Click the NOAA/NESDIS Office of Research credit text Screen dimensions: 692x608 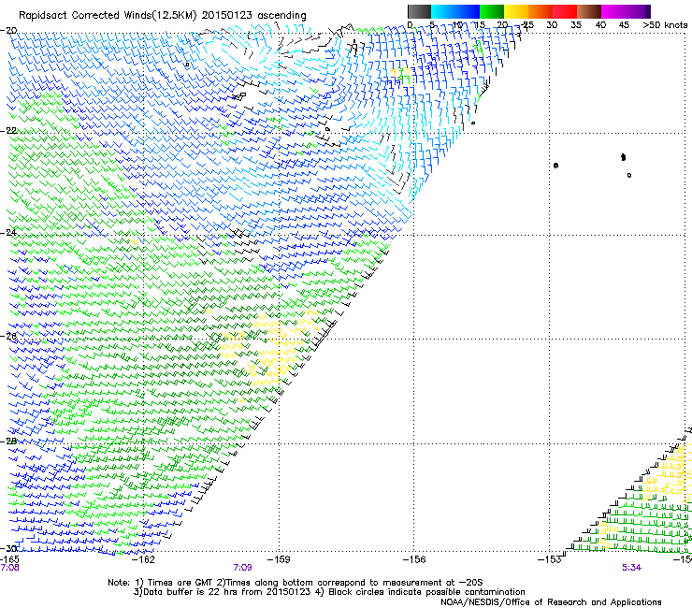point(551,602)
